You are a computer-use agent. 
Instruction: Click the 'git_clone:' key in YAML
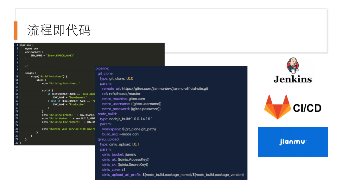(x=105, y=73)
